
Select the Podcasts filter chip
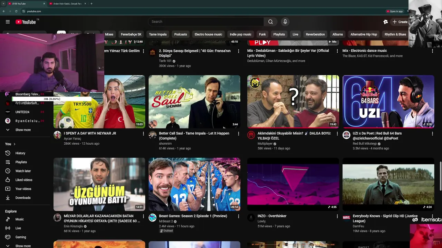[181, 34]
